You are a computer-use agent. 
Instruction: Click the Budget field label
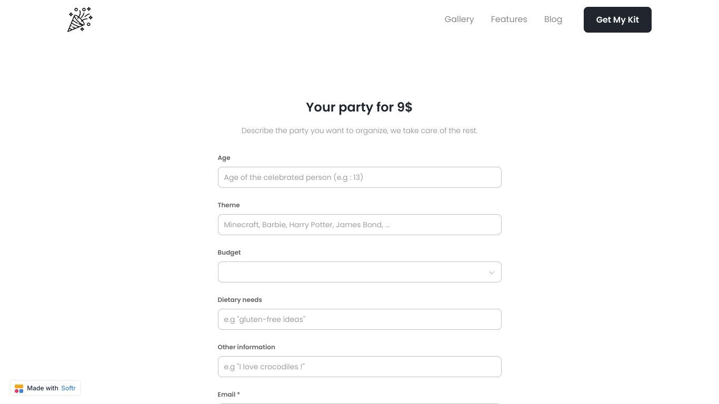[x=229, y=252]
